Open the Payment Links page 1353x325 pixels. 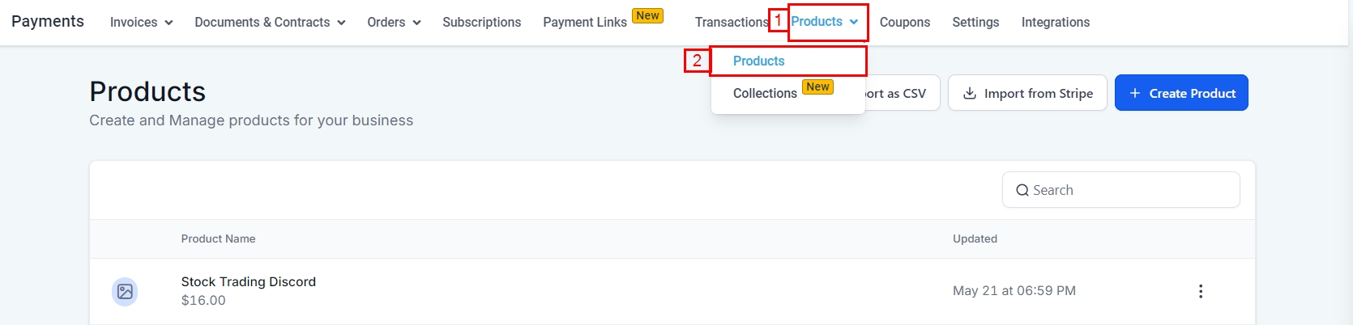pos(585,23)
